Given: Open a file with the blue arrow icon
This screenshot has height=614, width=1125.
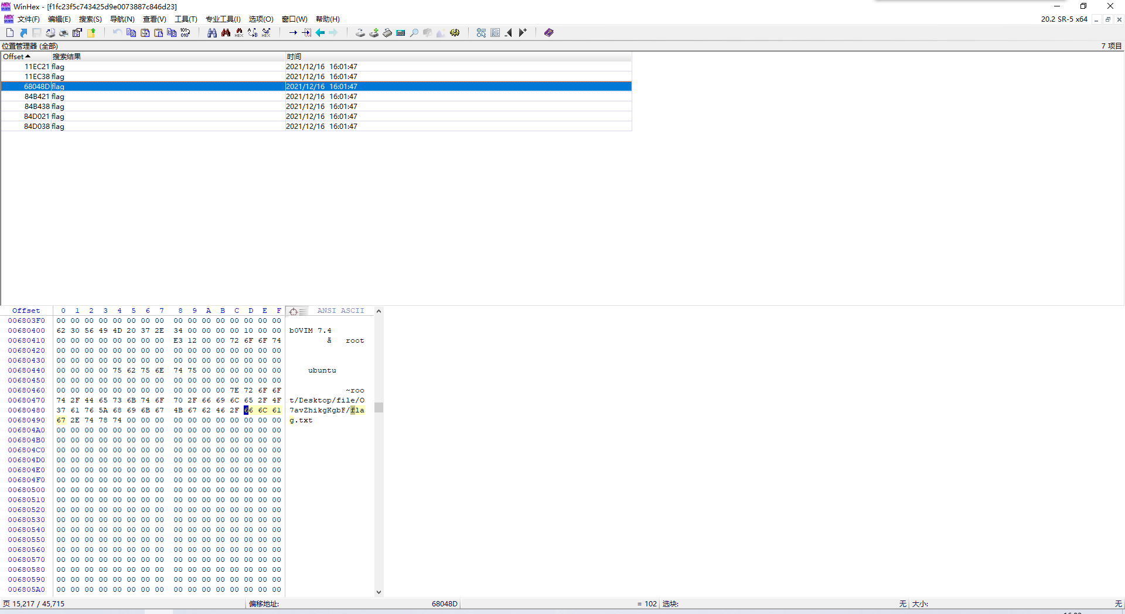Looking at the screenshot, I should coord(23,33).
